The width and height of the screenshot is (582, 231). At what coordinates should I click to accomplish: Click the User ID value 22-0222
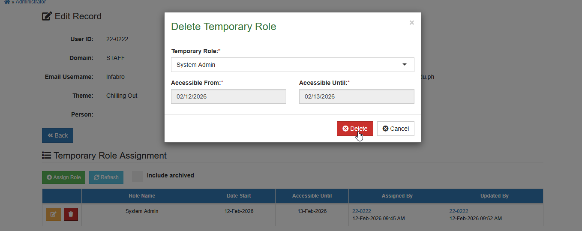coord(117,39)
